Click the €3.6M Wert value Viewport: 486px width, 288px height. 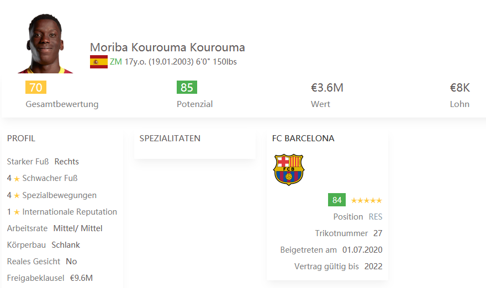(x=327, y=87)
